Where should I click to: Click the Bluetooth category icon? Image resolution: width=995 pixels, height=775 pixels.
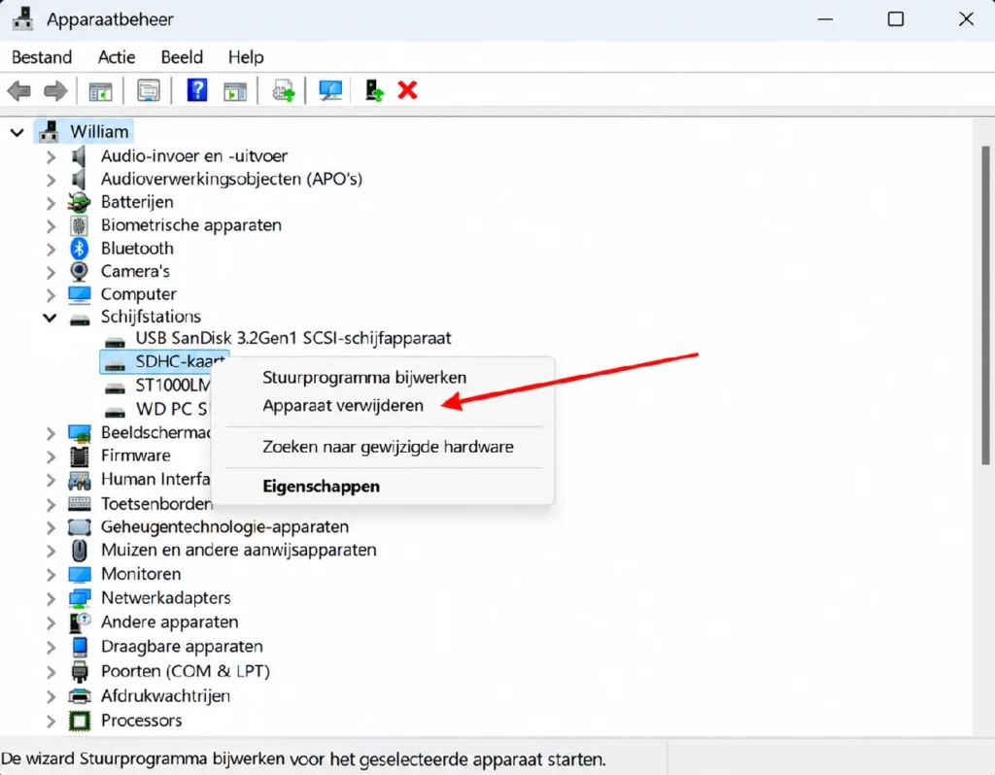pyautogui.click(x=79, y=248)
